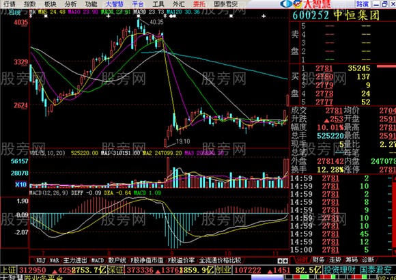Select the KDJ indicator tab
The image size is (396, 280).
(41, 260)
